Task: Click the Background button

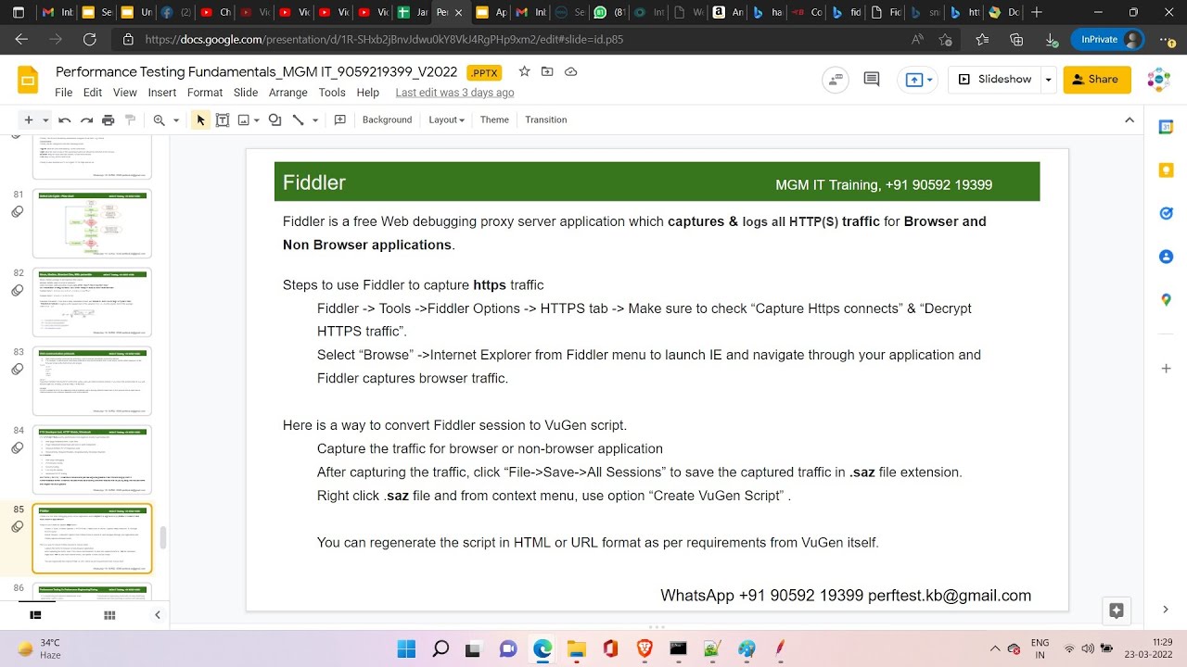Action: [387, 120]
